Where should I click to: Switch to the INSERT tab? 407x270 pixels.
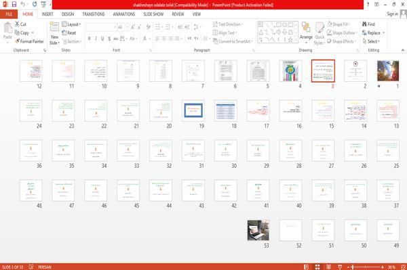pos(47,14)
